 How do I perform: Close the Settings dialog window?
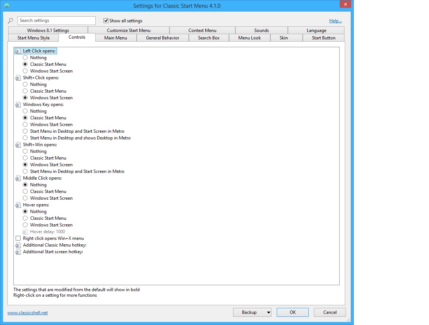345,4
